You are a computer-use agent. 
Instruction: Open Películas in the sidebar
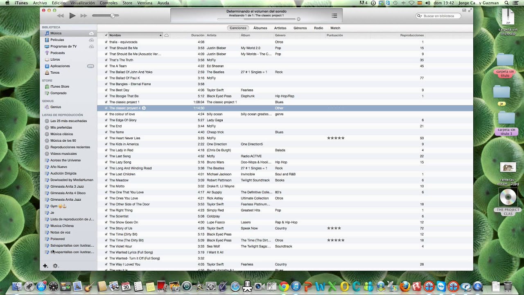68,40
